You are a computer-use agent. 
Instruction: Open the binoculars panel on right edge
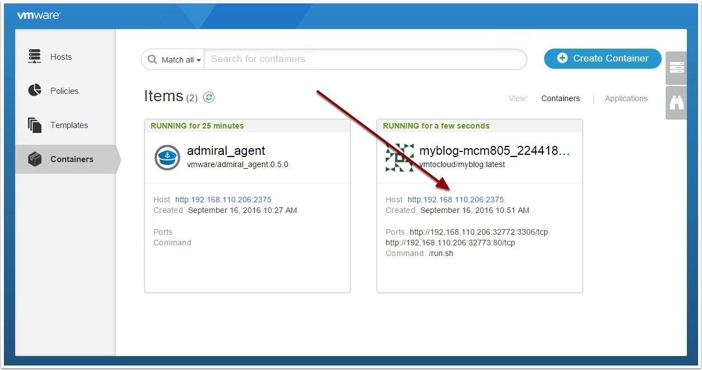click(x=676, y=103)
